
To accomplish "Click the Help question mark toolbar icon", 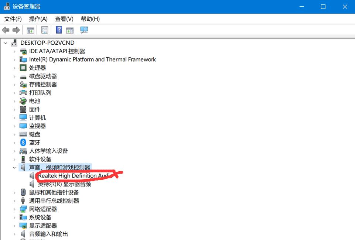I will point(59,30).
